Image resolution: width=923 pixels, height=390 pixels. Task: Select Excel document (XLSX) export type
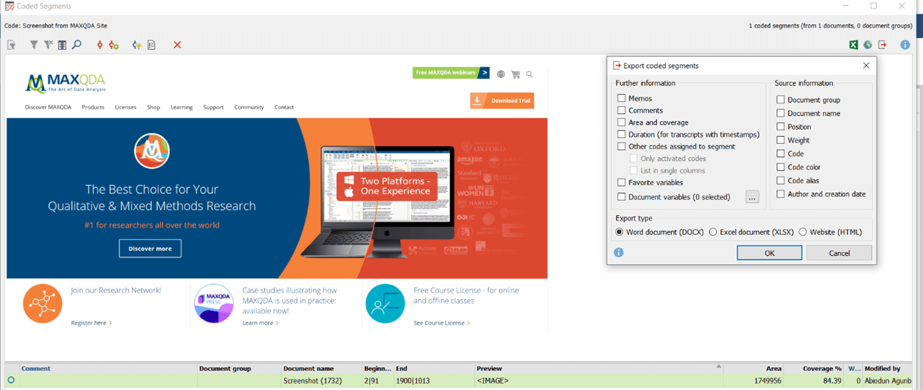click(713, 232)
